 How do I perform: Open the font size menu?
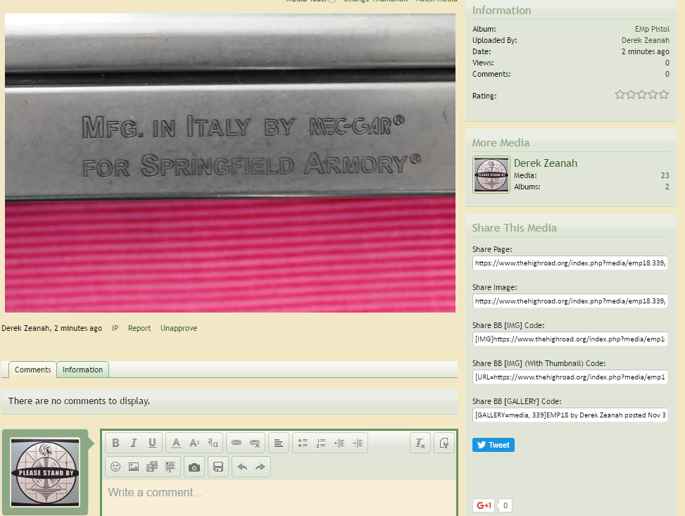194,443
